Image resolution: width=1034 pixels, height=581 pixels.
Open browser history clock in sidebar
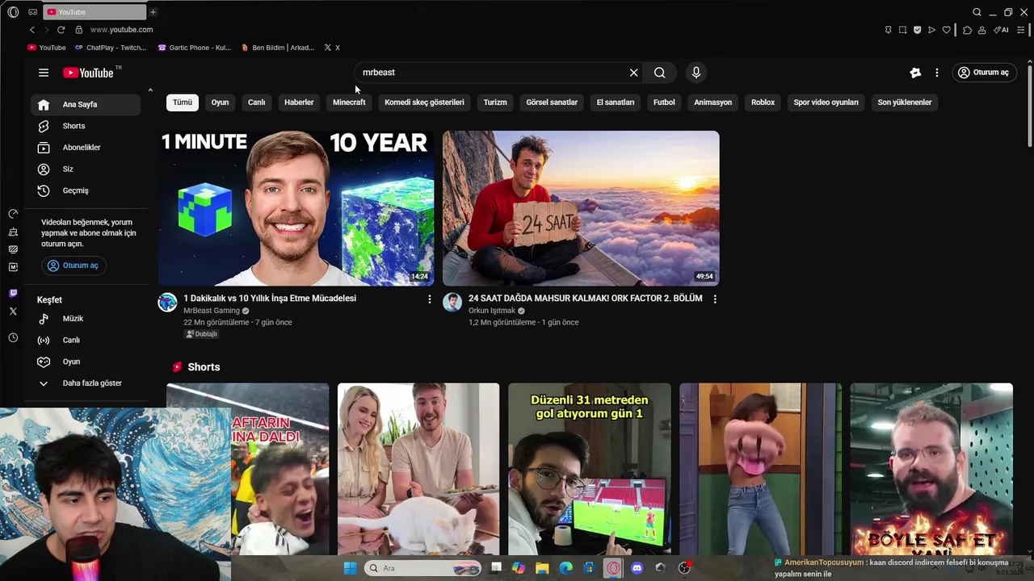13,338
